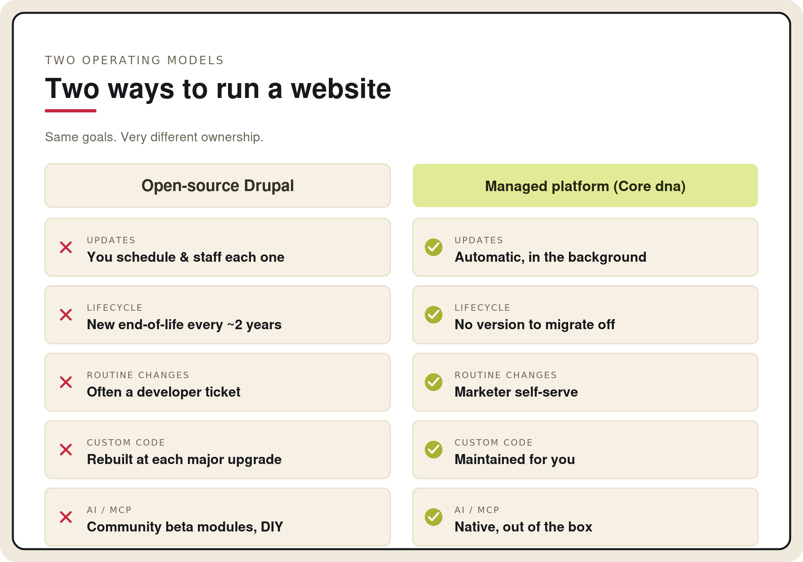Click 'Community beta modules, DIY' text
Screen dimensions: 803x562
pyautogui.click(x=185, y=527)
